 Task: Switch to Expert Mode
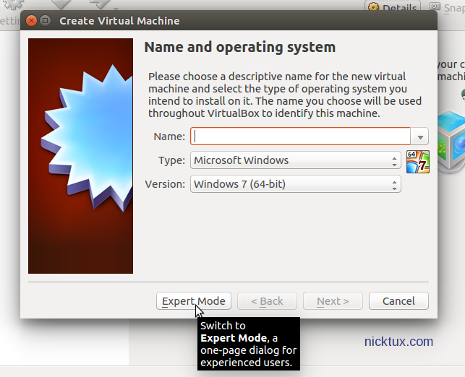tap(193, 301)
